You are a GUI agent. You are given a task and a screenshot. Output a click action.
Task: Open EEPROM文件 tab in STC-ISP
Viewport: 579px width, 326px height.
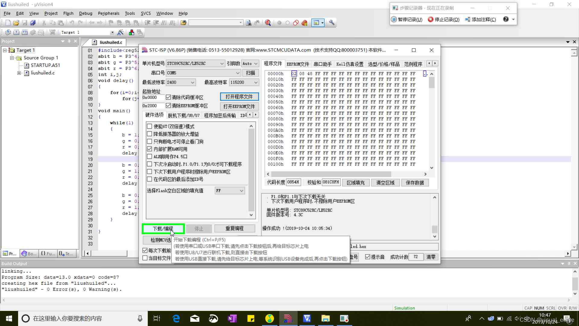pos(298,63)
